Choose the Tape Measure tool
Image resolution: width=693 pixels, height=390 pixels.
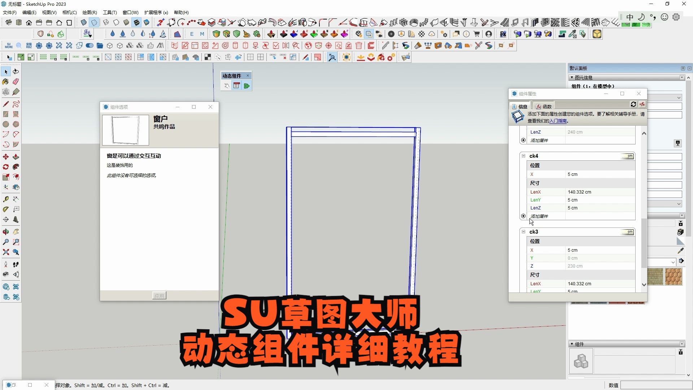coord(6,199)
